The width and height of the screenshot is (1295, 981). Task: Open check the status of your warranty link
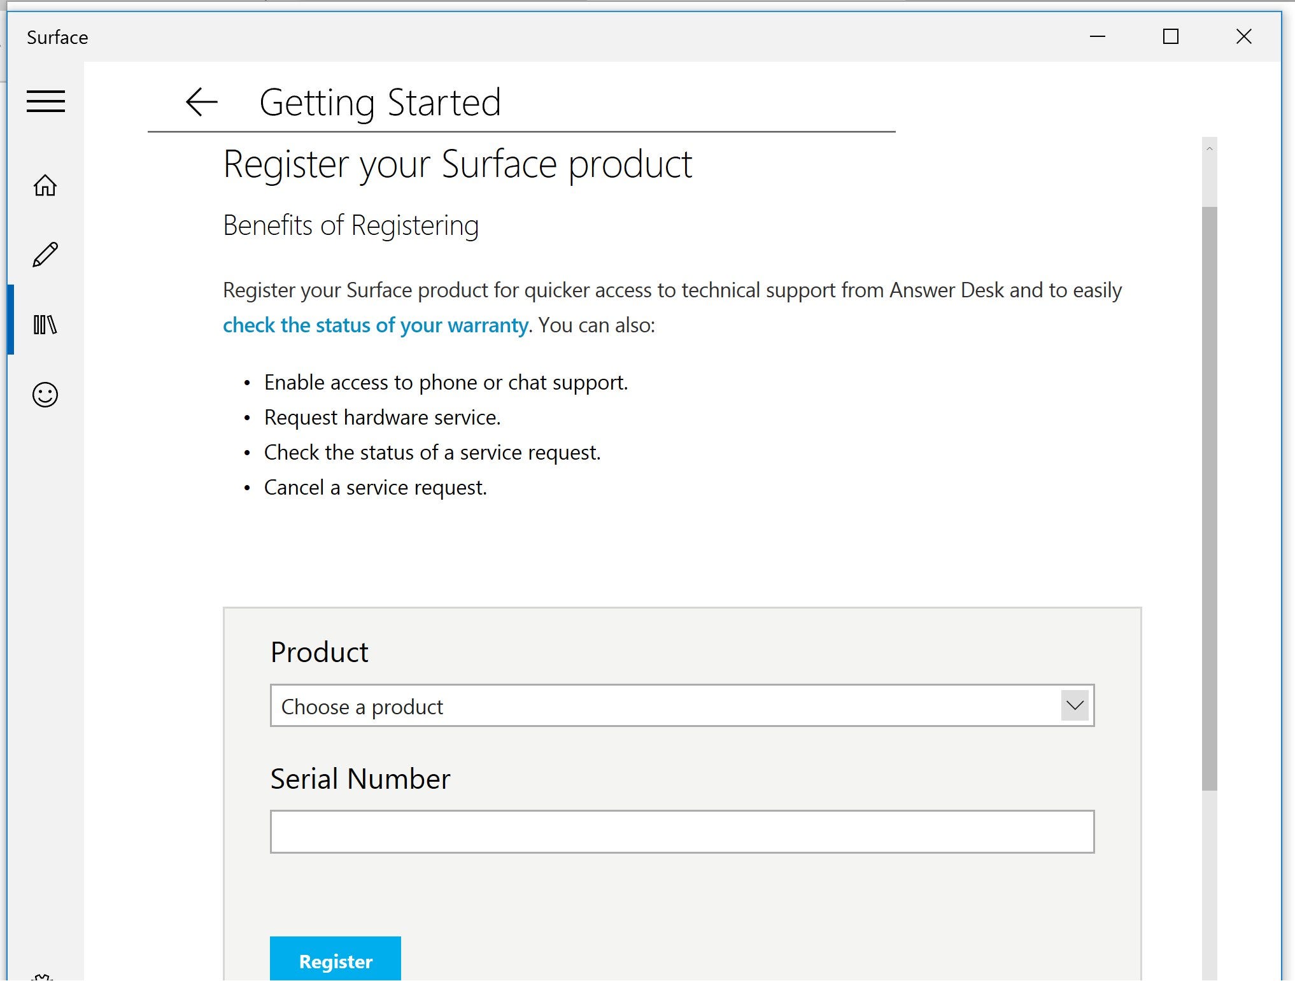tap(375, 325)
